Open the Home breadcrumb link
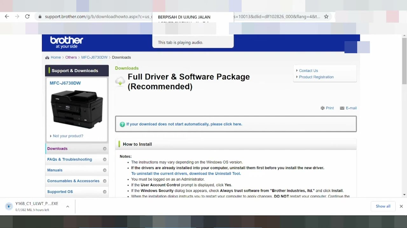 pyautogui.click(x=56, y=57)
